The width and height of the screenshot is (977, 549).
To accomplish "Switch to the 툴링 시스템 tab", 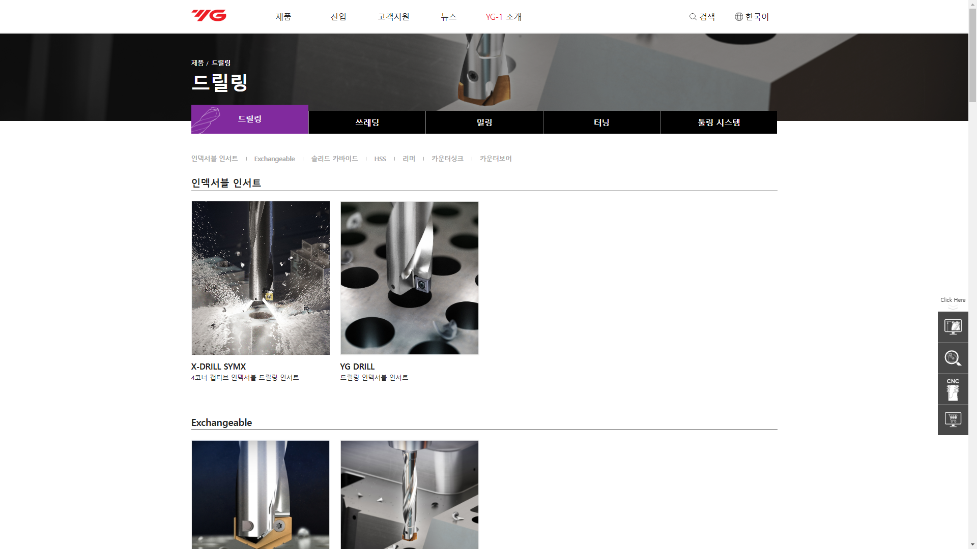I will pyautogui.click(x=719, y=123).
